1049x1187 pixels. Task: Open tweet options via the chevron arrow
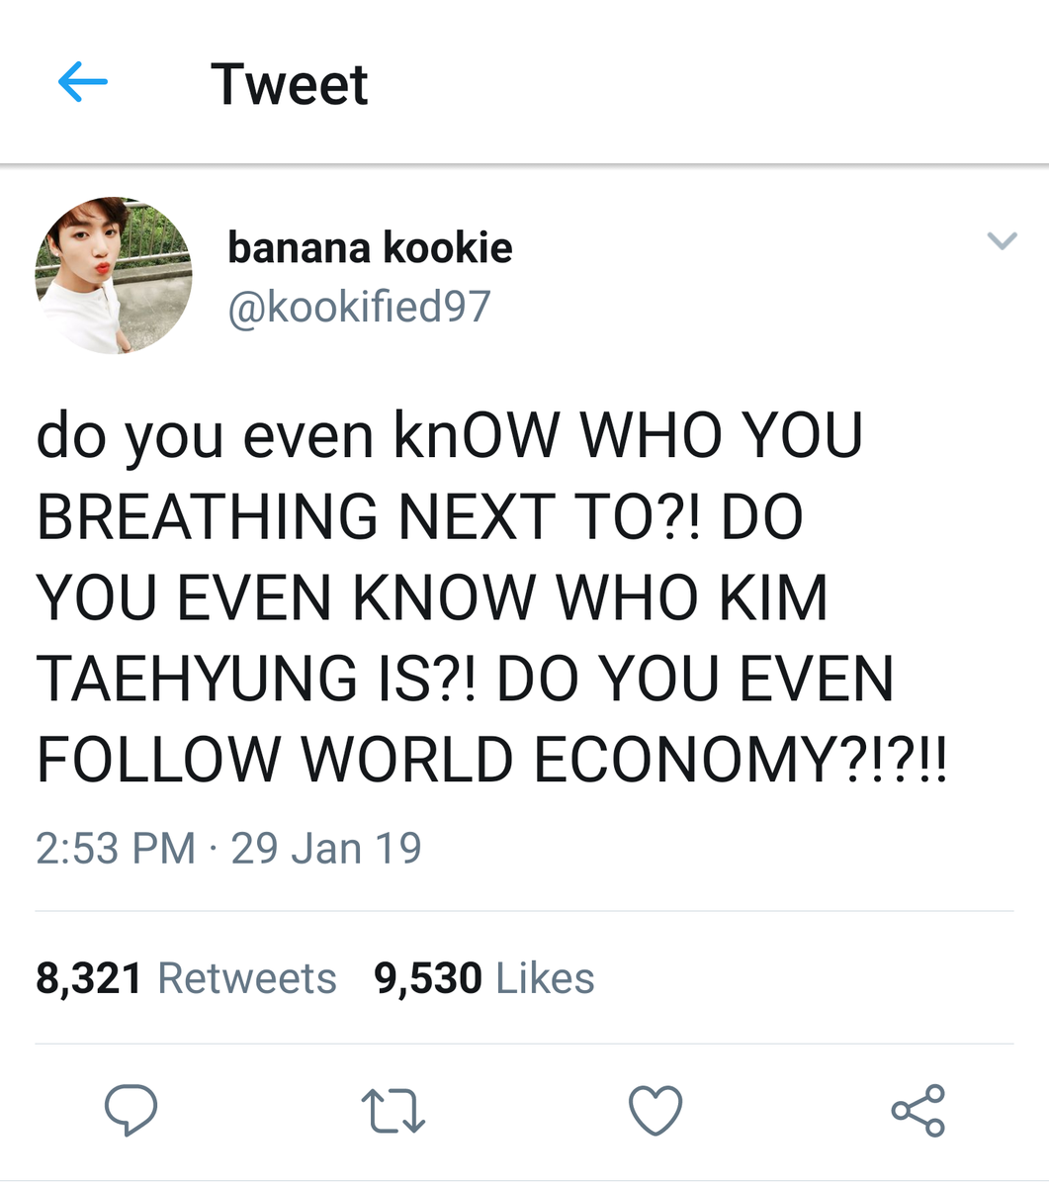1003,240
